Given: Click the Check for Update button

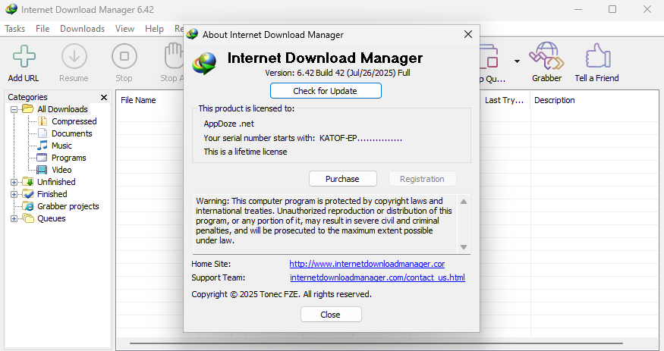Looking at the screenshot, I should click(326, 91).
